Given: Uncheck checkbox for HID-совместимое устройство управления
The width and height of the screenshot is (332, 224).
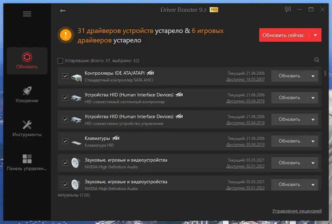Looking at the screenshot, I should pos(65,119).
